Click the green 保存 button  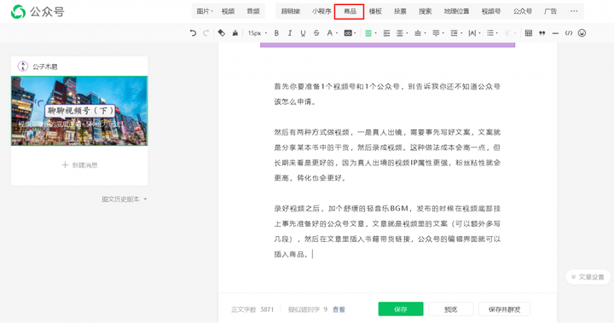click(401, 309)
